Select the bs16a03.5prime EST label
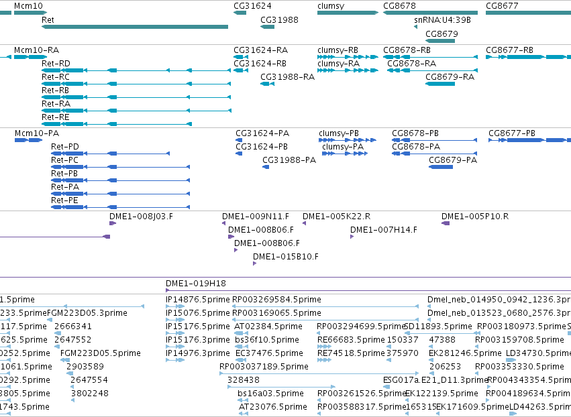 (270, 394)
